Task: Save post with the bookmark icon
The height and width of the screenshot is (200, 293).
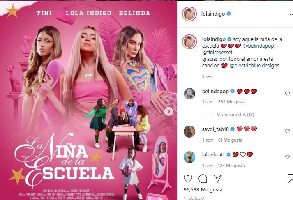Action: click(290, 179)
